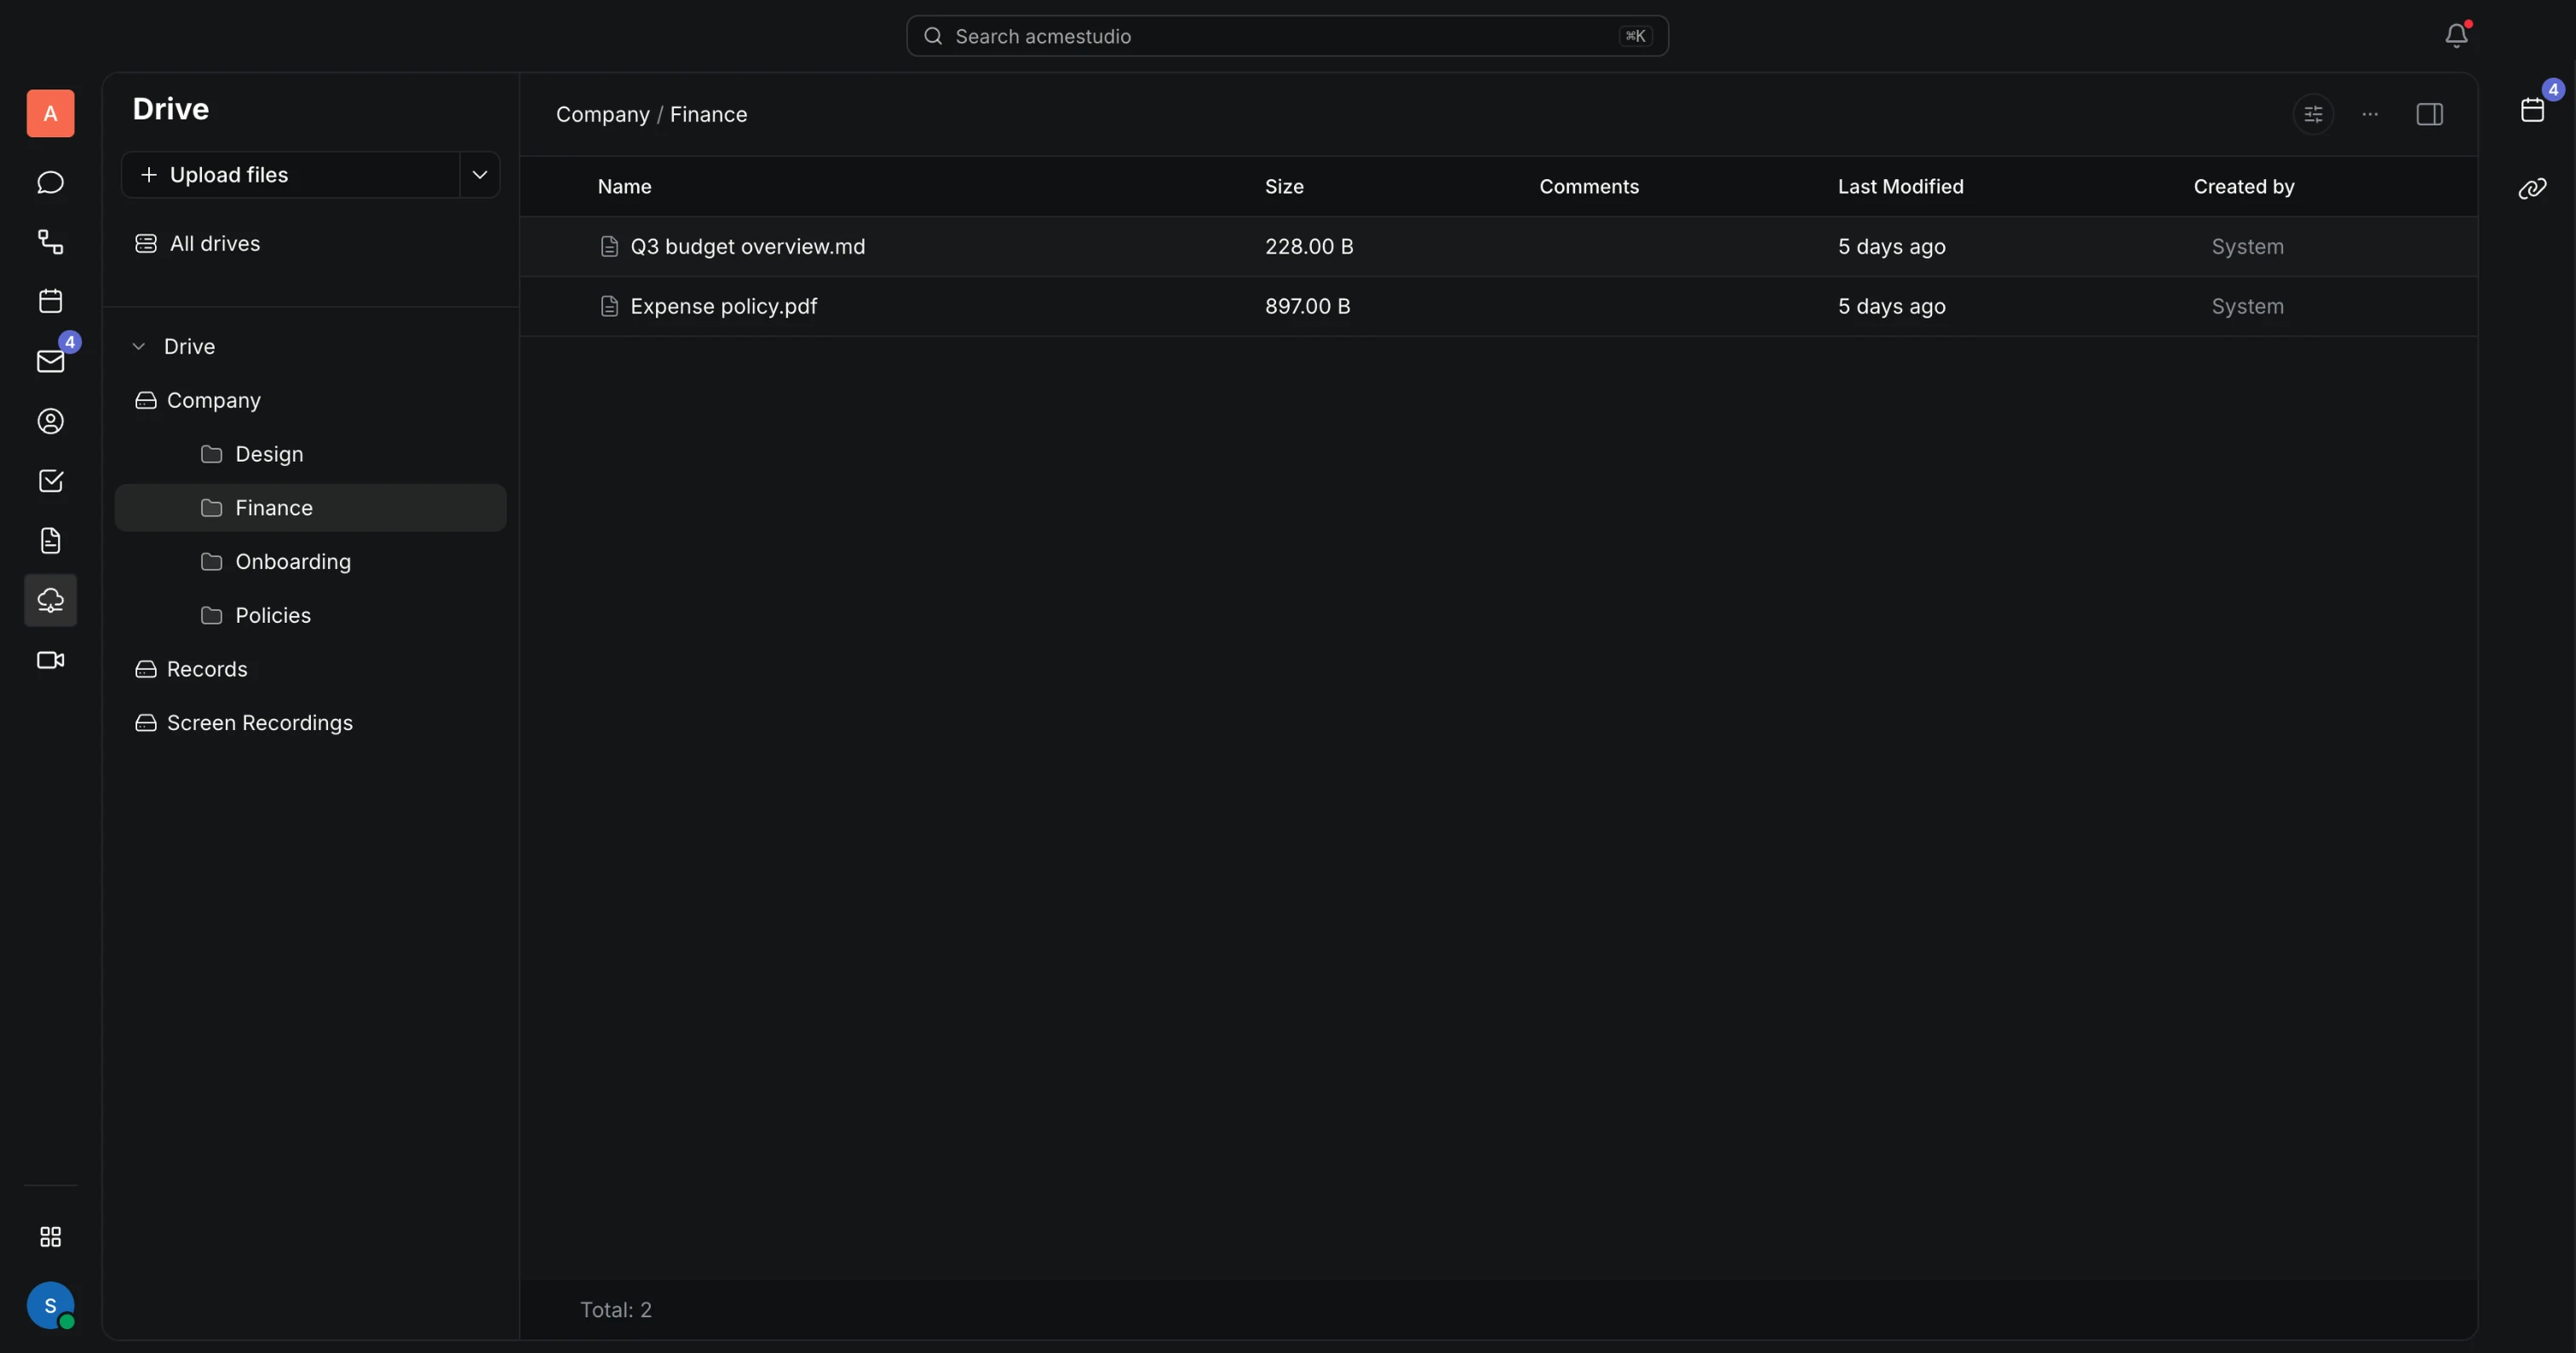This screenshot has height=1353, width=2576.
Task: Open the Onboarding folder
Action: click(x=311, y=562)
